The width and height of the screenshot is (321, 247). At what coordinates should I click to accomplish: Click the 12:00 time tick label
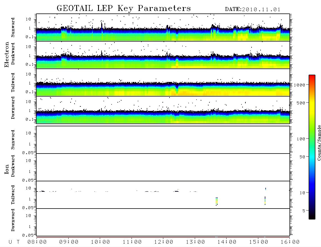[x=164, y=242]
